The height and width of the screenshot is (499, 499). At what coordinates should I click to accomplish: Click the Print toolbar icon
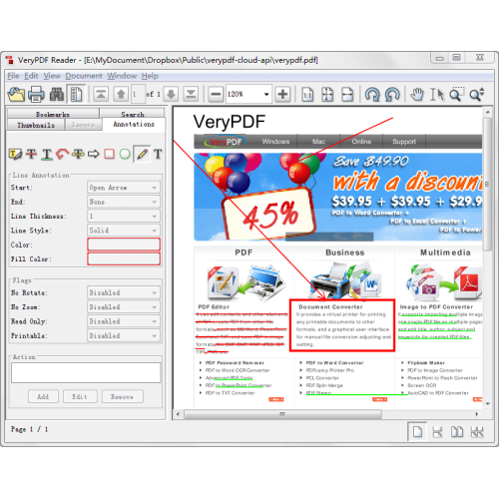pos(36,94)
